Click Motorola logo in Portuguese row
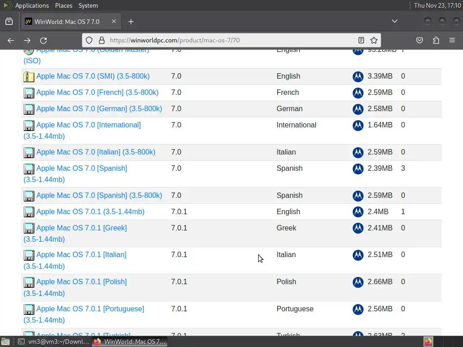 coord(358,309)
